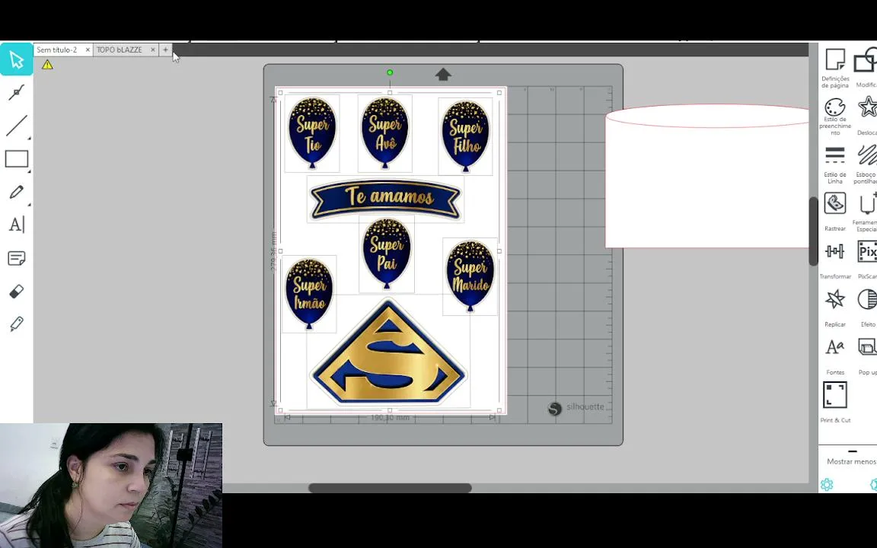This screenshot has height=548, width=877.
Task: Select the gold Superman S shield
Action: point(388,352)
